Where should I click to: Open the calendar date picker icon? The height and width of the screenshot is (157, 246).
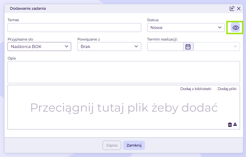(x=188, y=47)
